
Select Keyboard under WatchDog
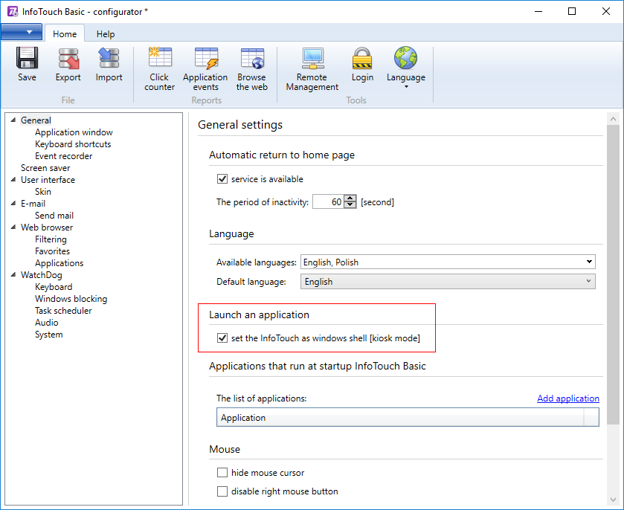[54, 287]
